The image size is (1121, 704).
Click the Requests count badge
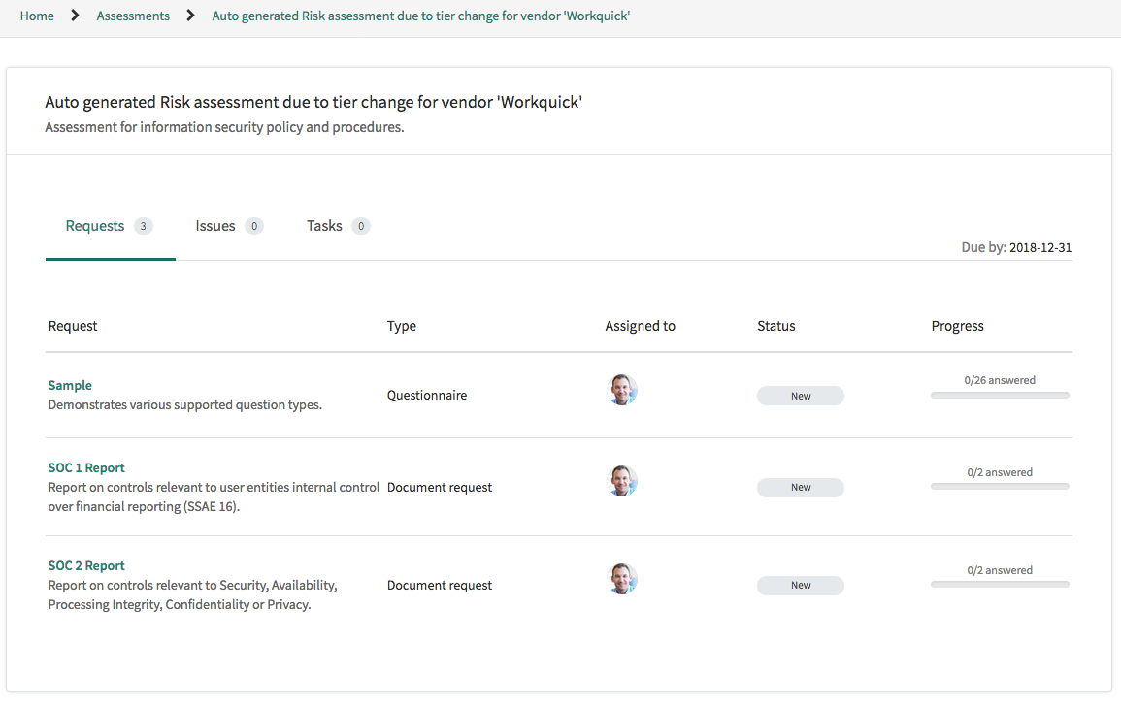click(x=143, y=226)
